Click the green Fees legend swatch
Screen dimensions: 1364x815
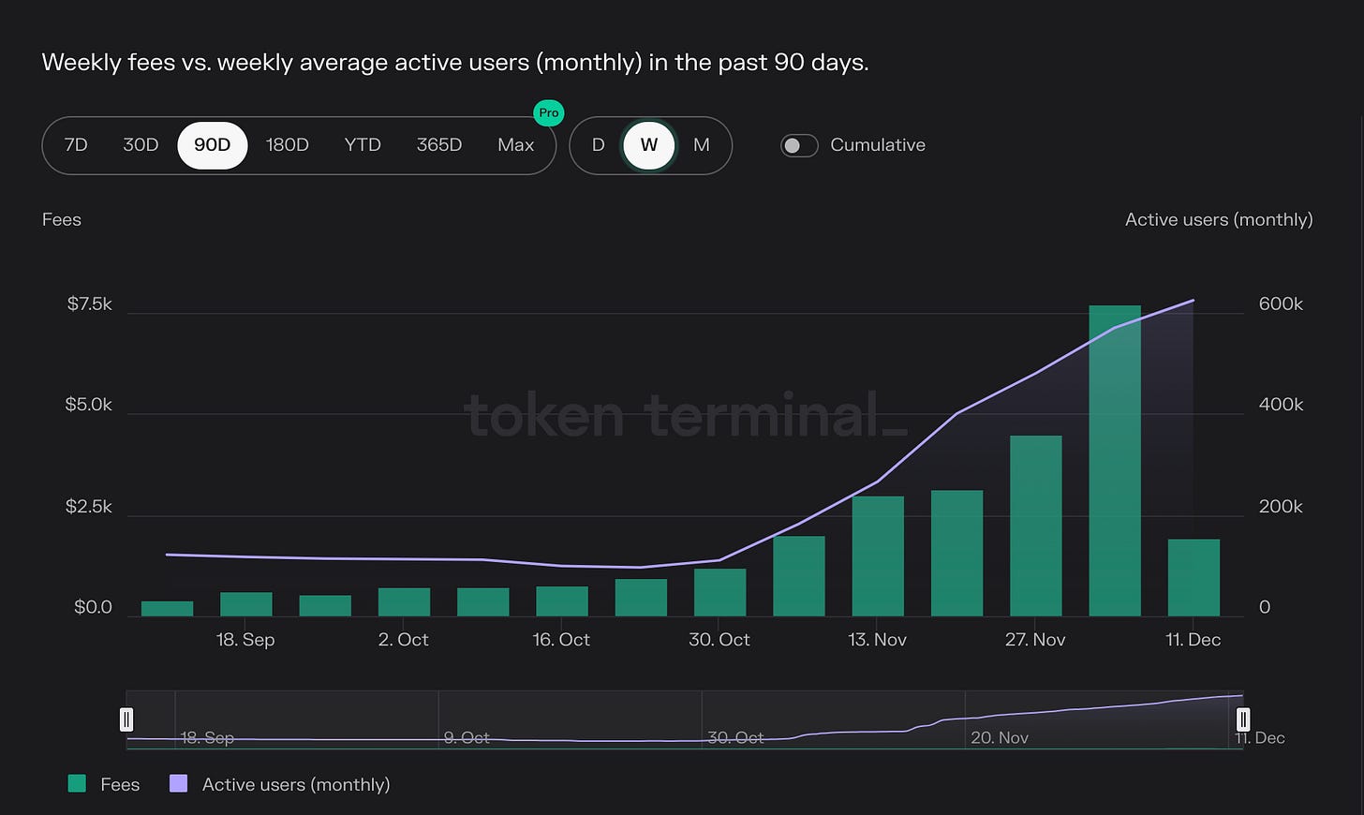(x=77, y=784)
